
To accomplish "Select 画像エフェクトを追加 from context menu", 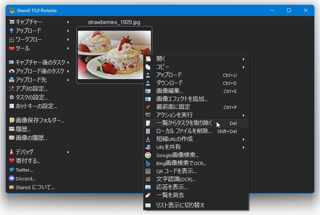I will click(x=196, y=99).
